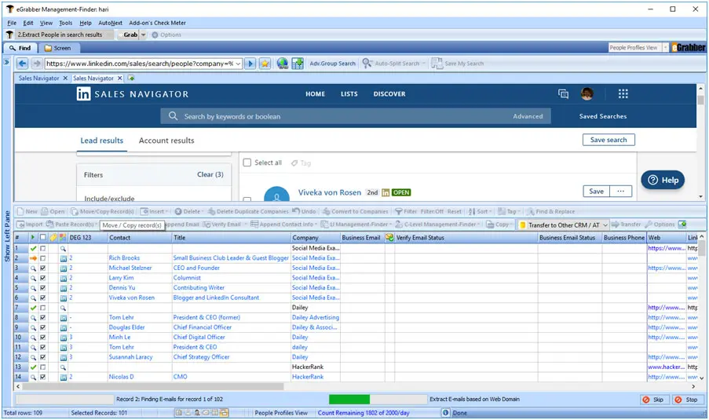Click the browser forward arrow button
709x420 pixels.
37,64
